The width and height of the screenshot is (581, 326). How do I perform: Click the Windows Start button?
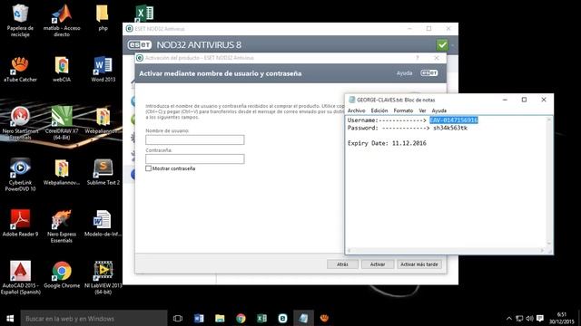tap(10, 318)
